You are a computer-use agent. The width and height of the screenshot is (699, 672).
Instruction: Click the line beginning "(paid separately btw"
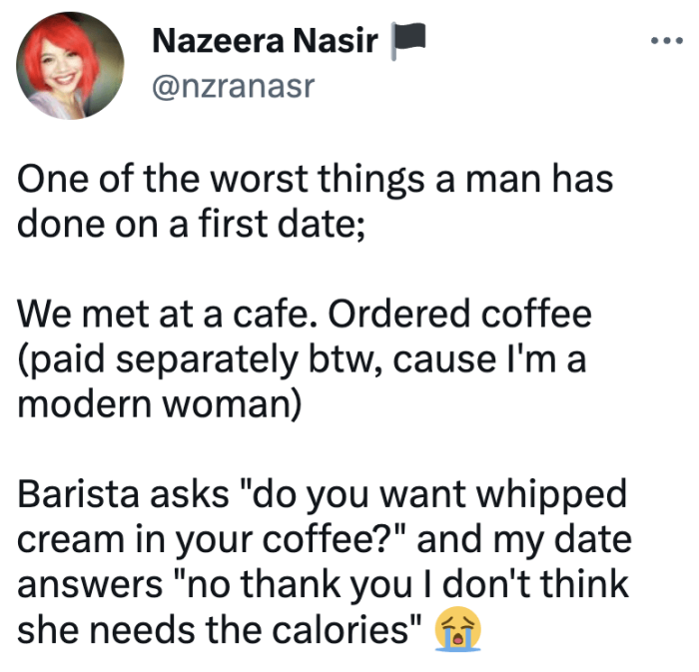pos(301,358)
